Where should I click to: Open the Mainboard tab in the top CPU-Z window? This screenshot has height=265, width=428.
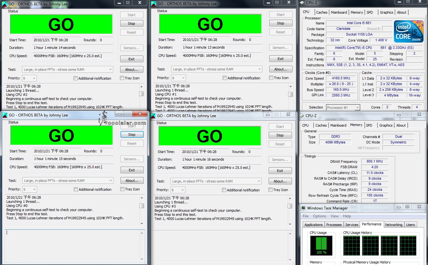339,12
